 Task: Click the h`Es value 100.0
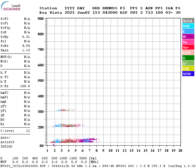pos(25,86)
